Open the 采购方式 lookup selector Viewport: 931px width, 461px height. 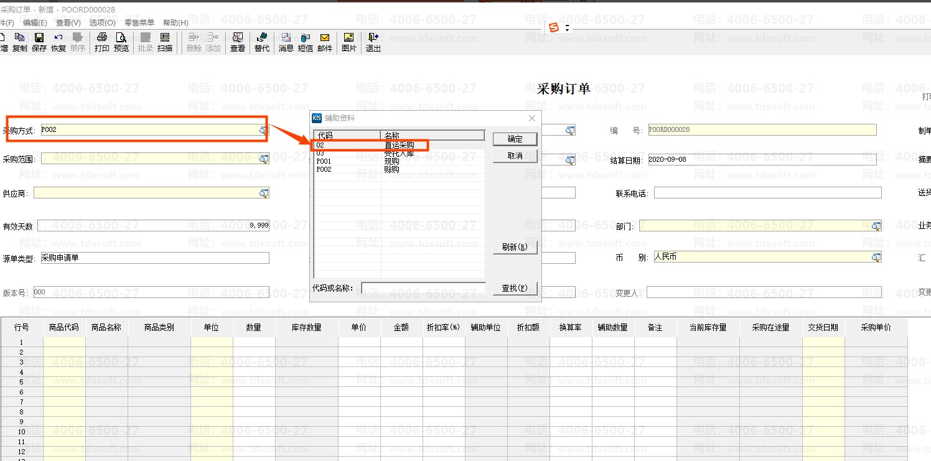click(x=264, y=131)
